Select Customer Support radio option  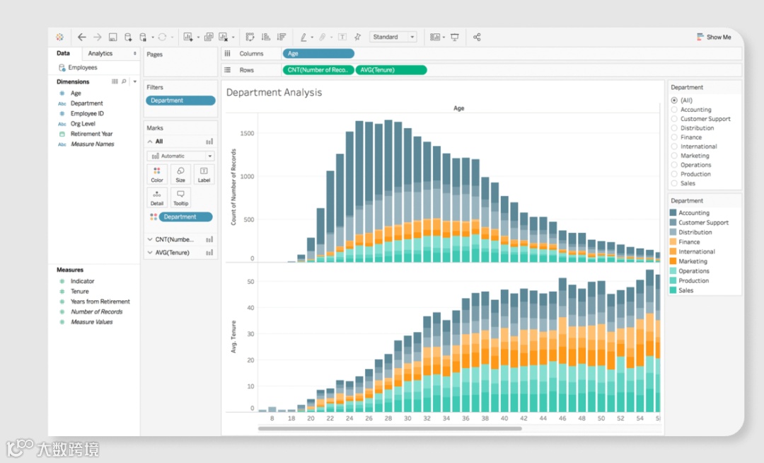(674, 119)
